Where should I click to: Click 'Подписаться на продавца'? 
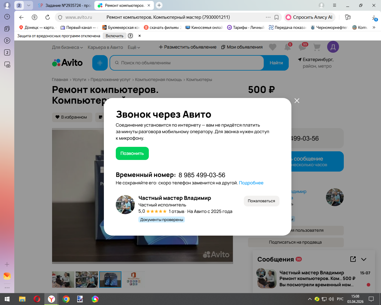pos(295,242)
